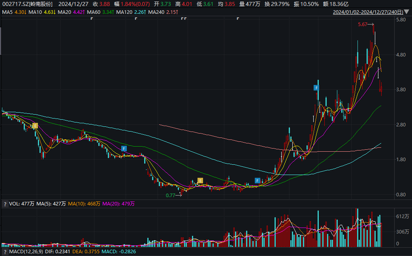Click the 5.67 highest price label
This screenshot has width=412, height=256.
pos(363,24)
